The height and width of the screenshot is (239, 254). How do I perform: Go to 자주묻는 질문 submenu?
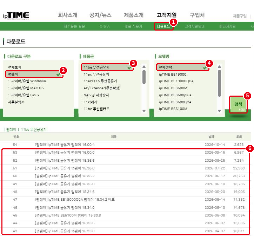(74, 26)
